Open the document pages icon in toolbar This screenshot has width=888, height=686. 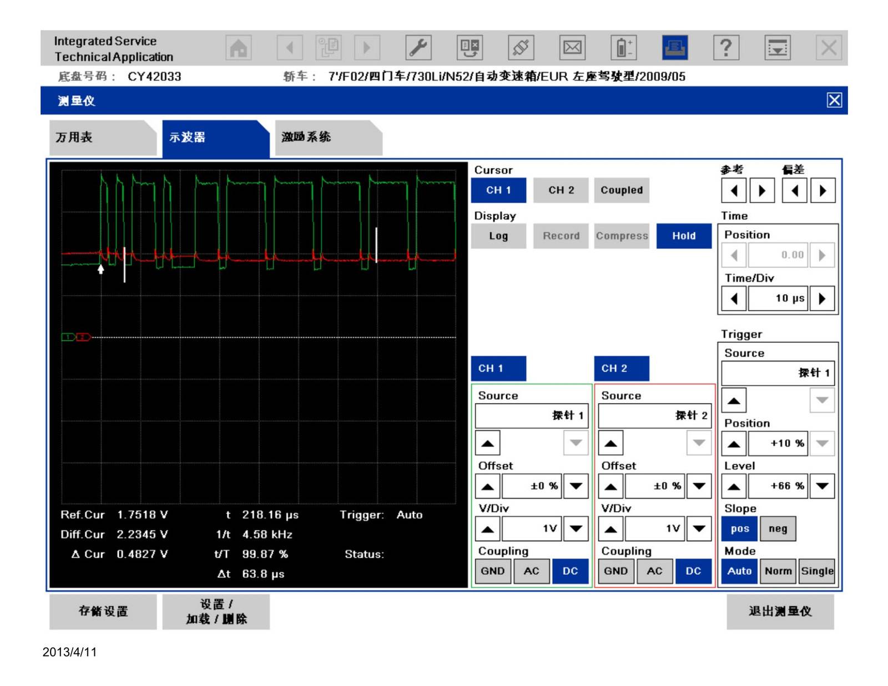[x=329, y=48]
